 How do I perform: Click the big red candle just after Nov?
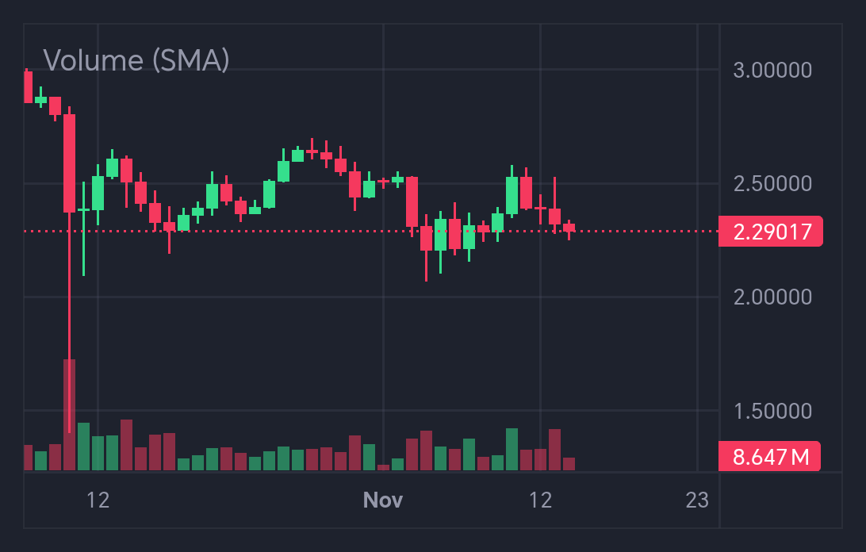pos(412,201)
